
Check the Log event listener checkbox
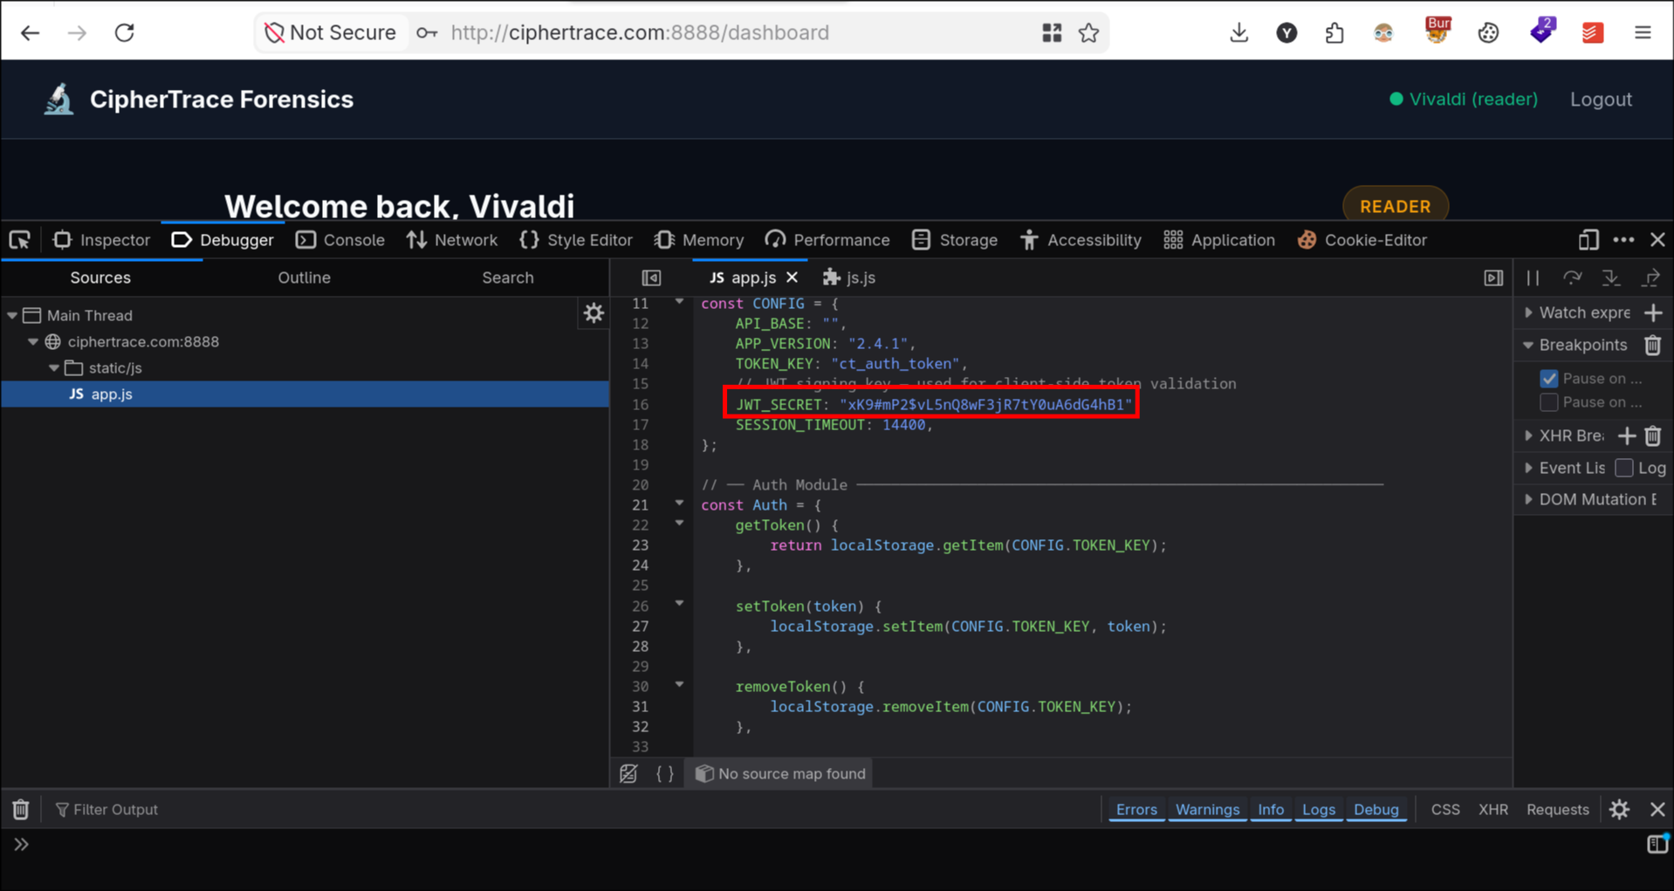pyautogui.click(x=1624, y=468)
